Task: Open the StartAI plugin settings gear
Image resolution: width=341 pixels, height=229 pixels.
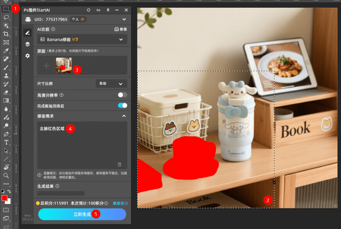Action: (x=28, y=56)
